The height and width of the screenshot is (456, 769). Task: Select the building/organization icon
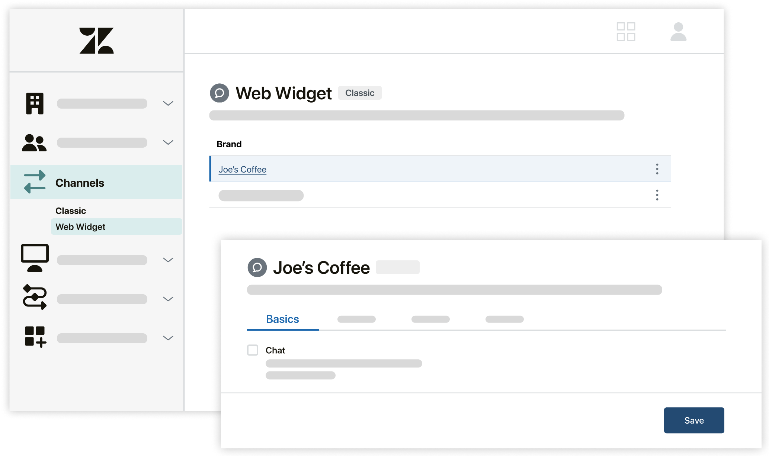(34, 103)
